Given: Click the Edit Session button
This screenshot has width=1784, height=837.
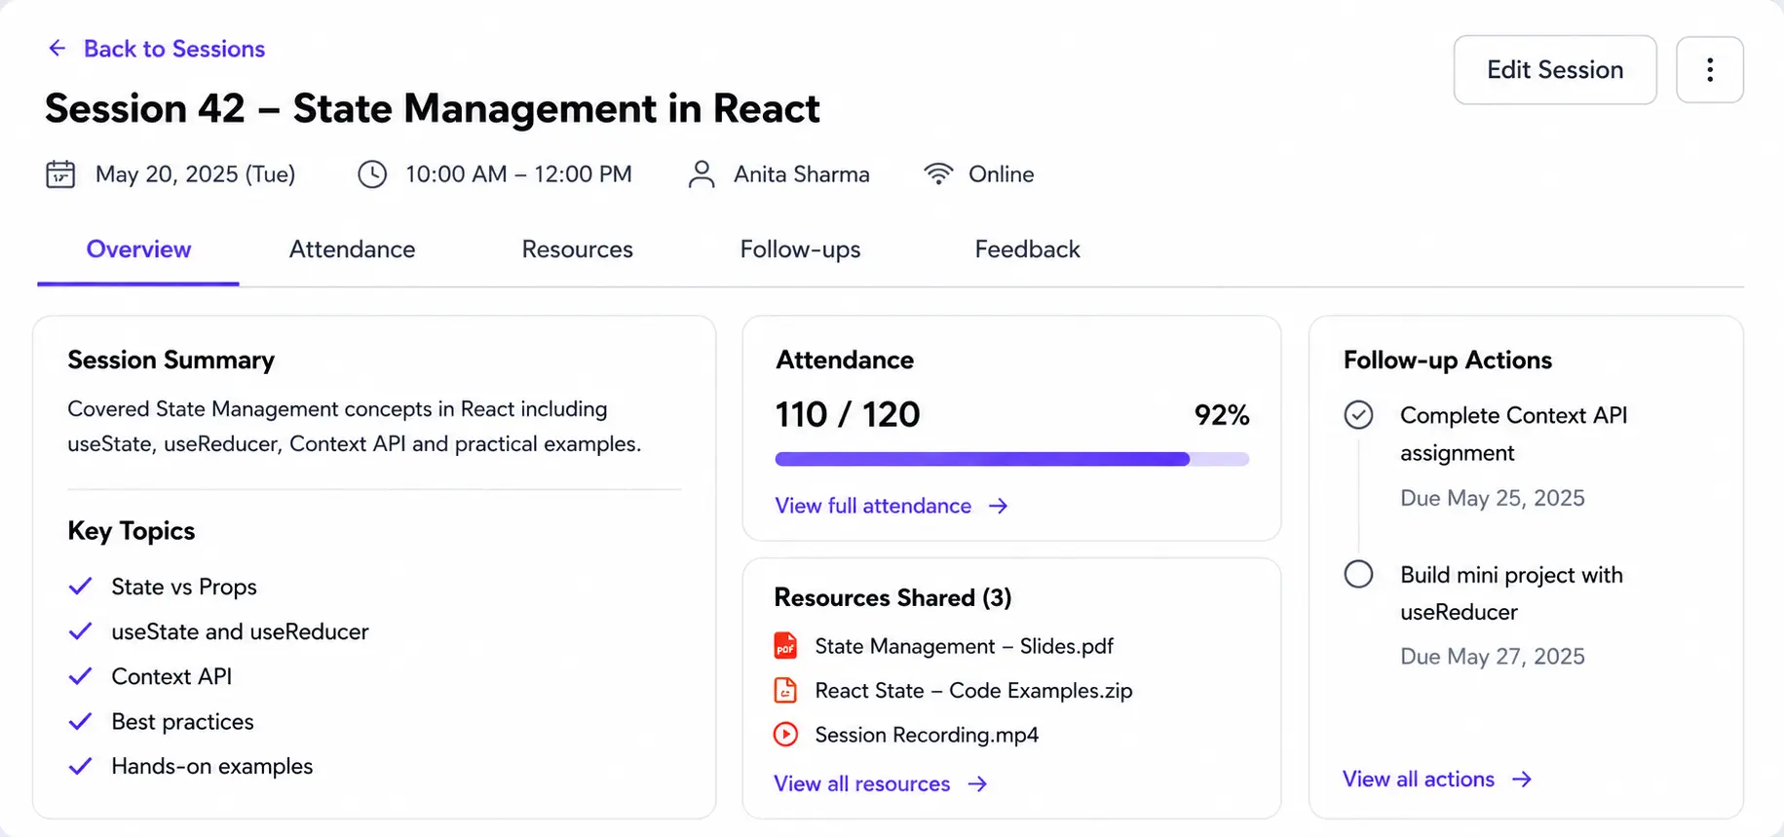Looking at the screenshot, I should pyautogui.click(x=1555, y=69).
